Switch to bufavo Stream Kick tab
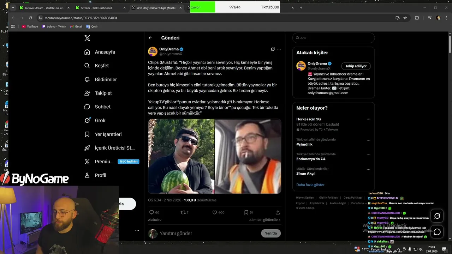The width and height of the screenshot is (452, 254). coord(44,8)
